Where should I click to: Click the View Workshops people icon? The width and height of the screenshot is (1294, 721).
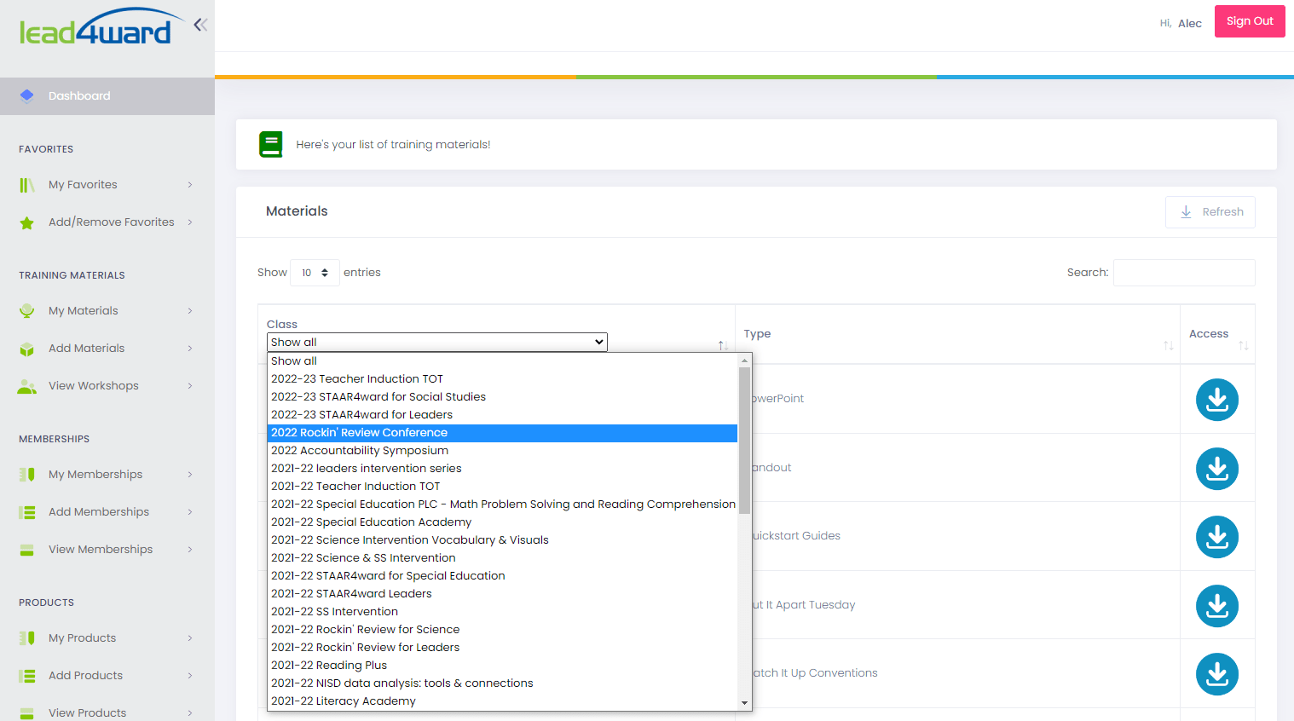27,386
